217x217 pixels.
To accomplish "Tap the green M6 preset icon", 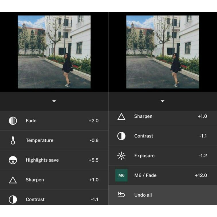I will (x=121, y=175).
